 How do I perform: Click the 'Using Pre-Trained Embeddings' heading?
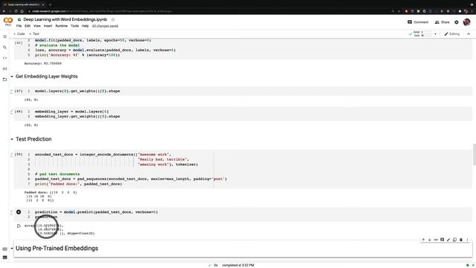pyautogui.click(x=57, y=249)
